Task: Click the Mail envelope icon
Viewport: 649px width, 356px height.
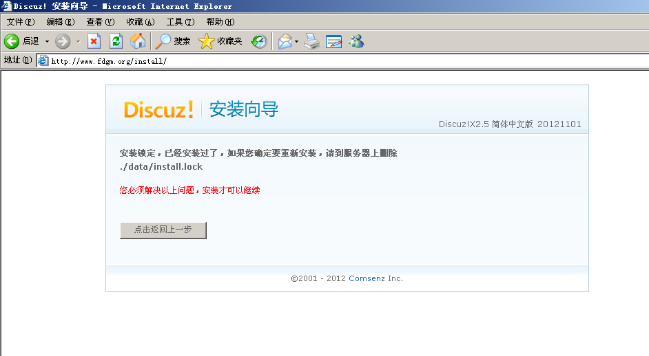Action: [285, 41]
